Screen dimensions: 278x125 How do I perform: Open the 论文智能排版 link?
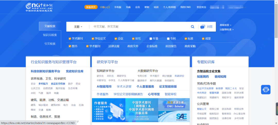pos(168,86)
